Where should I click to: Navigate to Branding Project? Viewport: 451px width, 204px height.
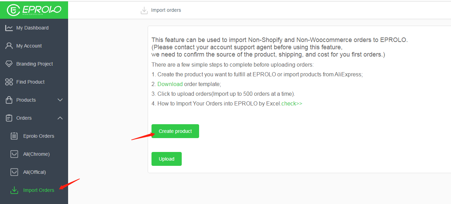click(x=34, y=63)
